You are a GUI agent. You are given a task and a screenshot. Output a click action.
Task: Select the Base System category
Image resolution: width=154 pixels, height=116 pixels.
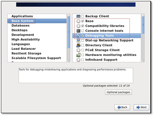tap(37, 21)
